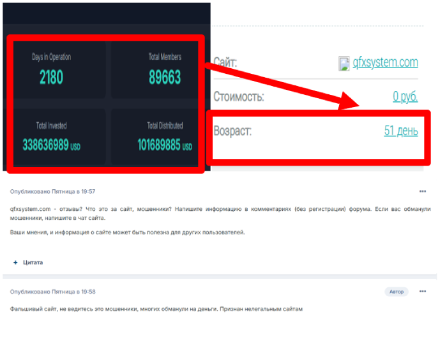This screenshot has width=447, height=344.
Task: Click the broken image icon beside qfxsystem.com
Action: coord(344,63)
